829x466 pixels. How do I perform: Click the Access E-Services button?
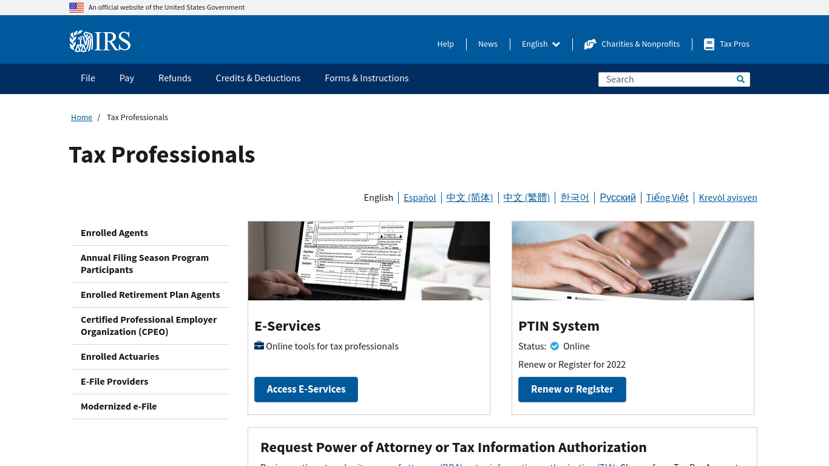coord(306,390)
